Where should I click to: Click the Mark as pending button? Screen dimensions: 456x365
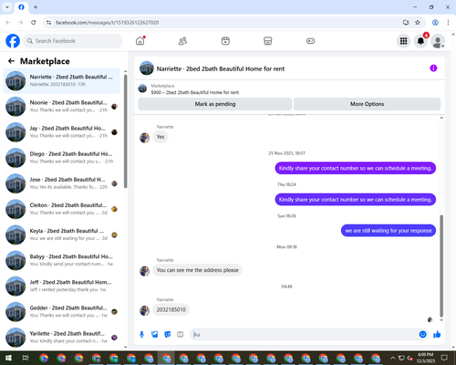coord(215,104)
